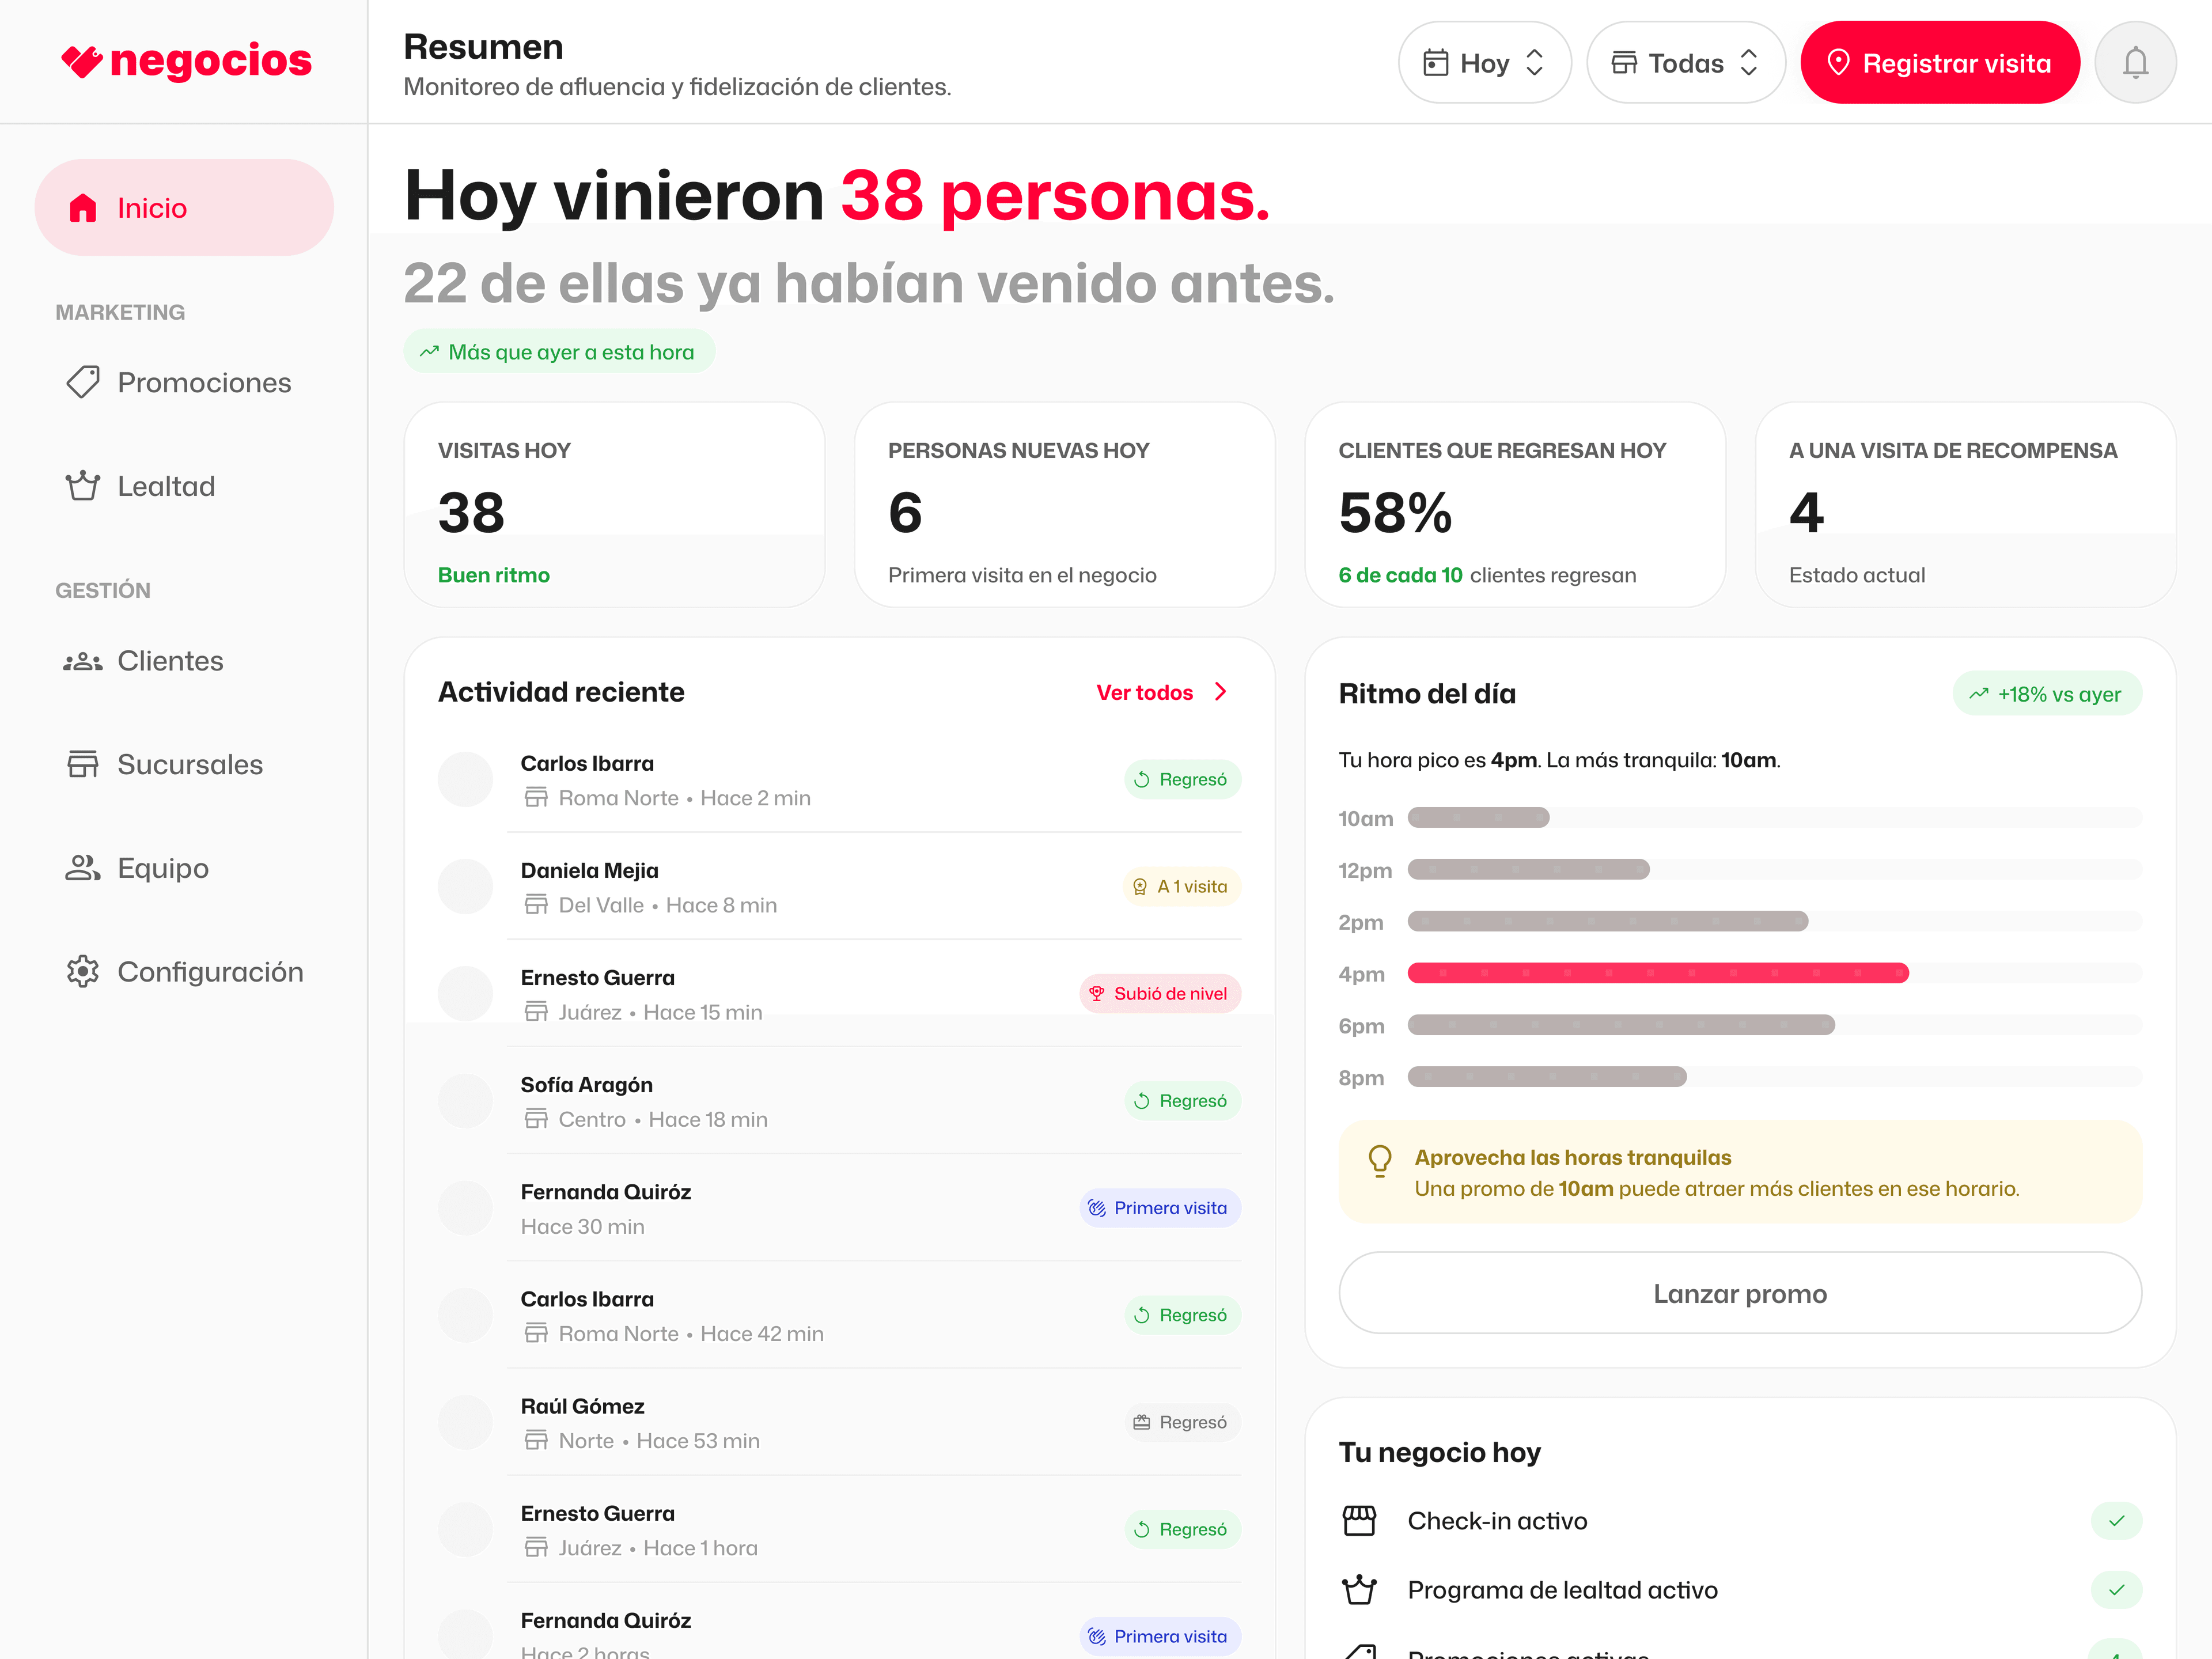The height and width of the screenshot is (1659, 2212).
Task: Open the Equipo section
Action: pyautogui.click(x=162, y=868)
